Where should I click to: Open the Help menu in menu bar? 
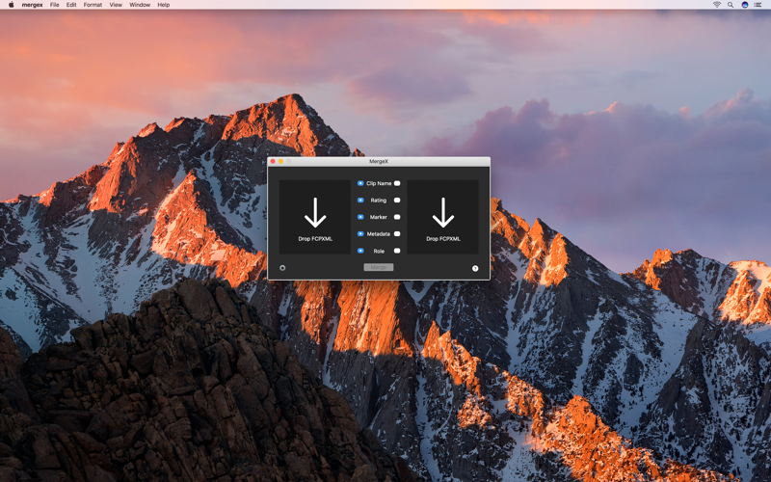pyautogui.click(x=163, y=5)
